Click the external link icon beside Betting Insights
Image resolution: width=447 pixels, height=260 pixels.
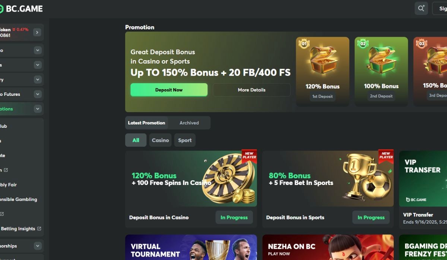(39, 228)
